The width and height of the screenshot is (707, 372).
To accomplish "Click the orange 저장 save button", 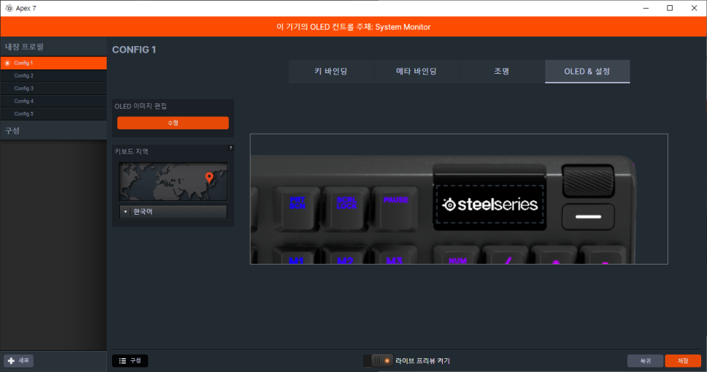I will tap(683, 361).
